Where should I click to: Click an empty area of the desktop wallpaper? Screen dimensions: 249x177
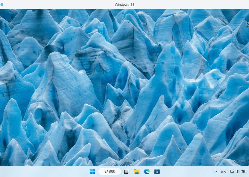[100, 83]
